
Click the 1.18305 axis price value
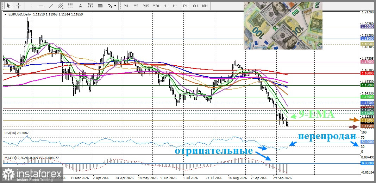point(367,47)
